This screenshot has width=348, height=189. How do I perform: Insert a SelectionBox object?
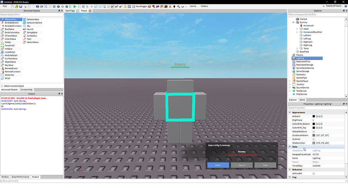tap(33, 19)
